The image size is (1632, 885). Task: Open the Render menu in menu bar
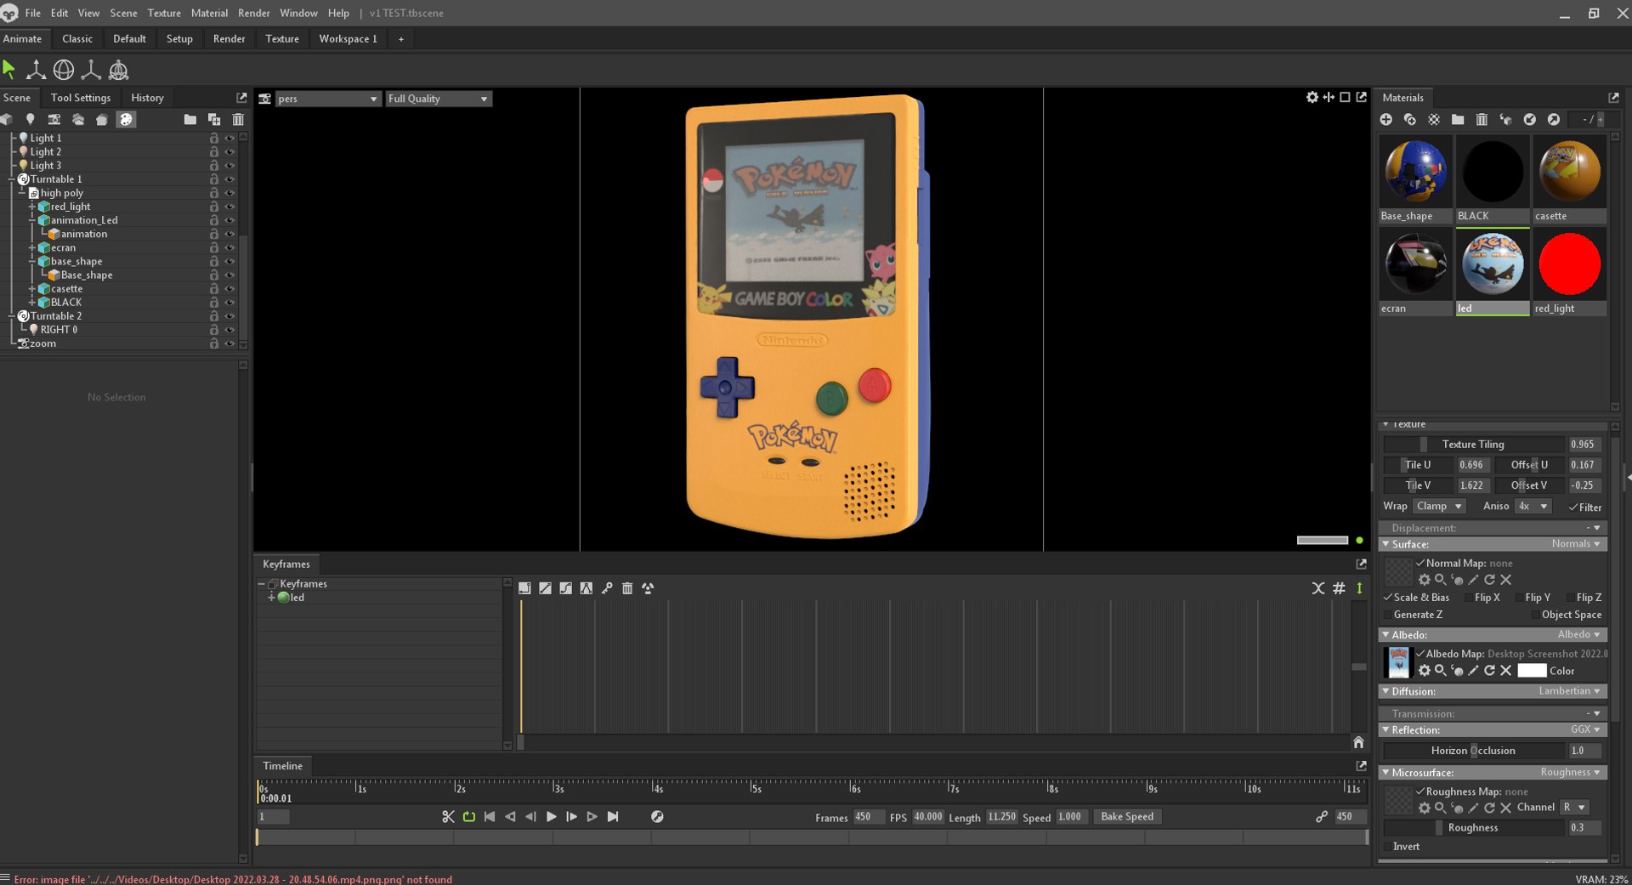[x=254, y=13]
